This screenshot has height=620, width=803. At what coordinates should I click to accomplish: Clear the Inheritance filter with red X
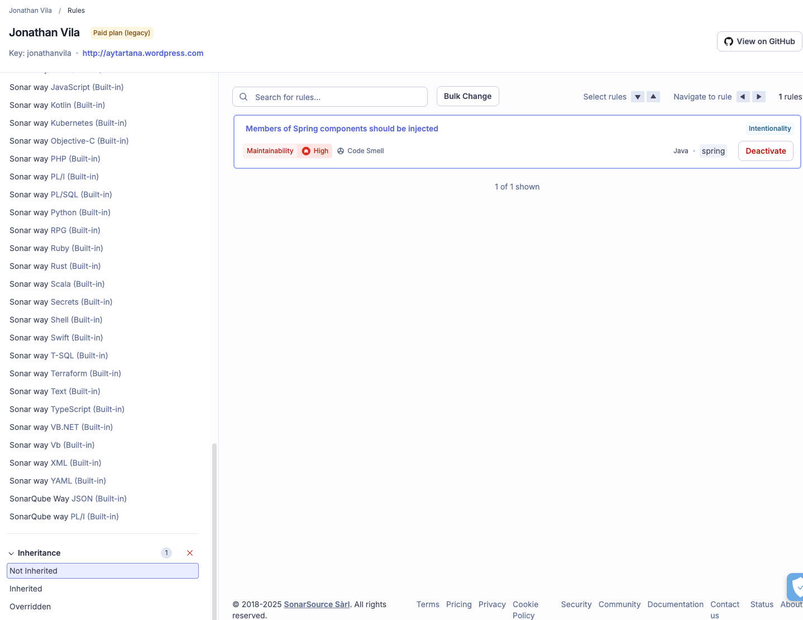coord(190,553)
